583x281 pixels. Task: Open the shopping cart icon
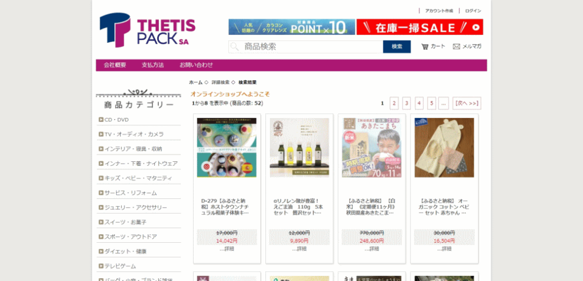pos(425,47)
